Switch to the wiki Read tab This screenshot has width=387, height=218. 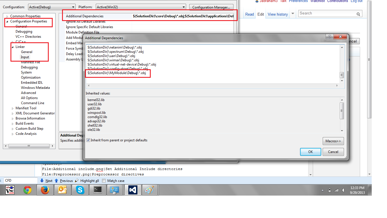tap(250, 14)
